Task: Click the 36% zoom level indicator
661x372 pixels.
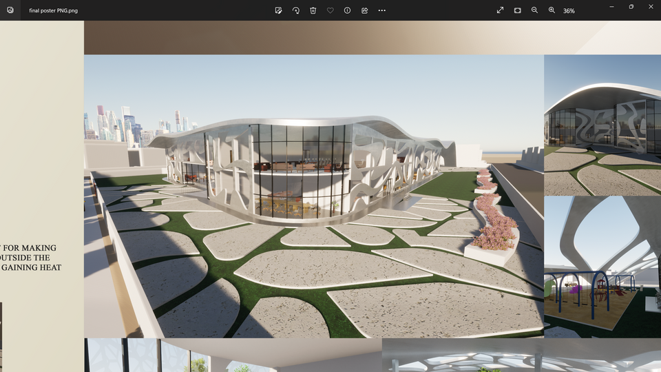Action: (x=569, y=11)
